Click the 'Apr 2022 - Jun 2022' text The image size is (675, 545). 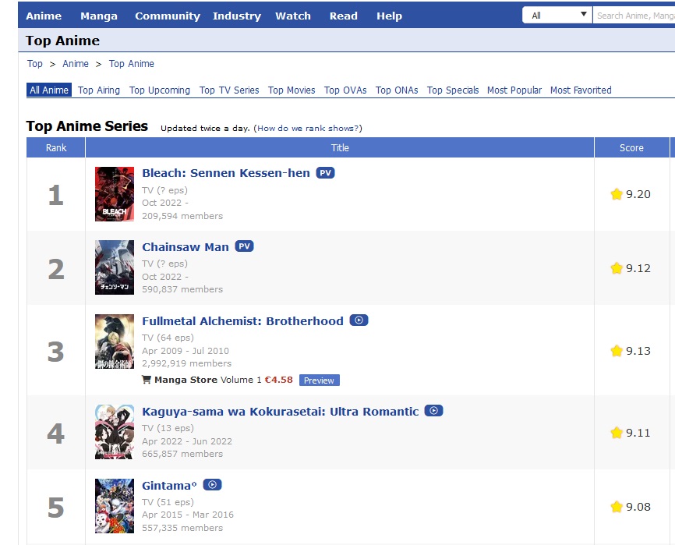[x=187, y=441]
